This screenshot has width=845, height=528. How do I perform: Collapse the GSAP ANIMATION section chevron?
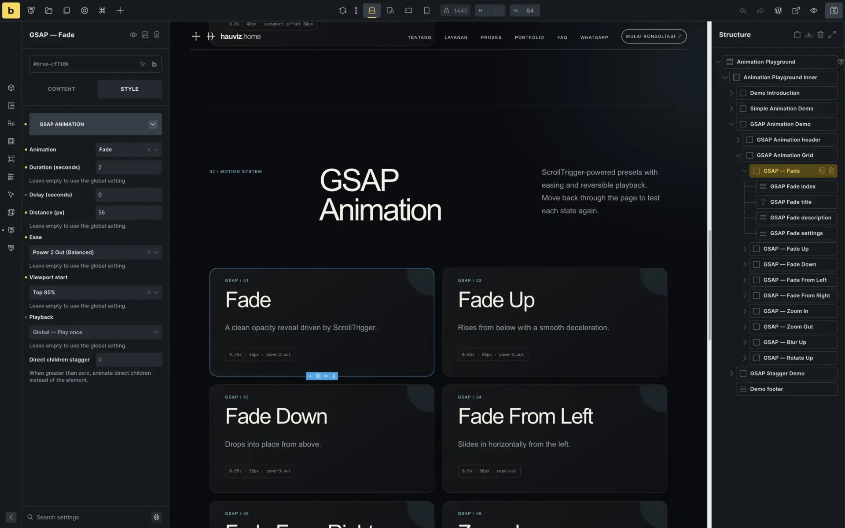point(153,124)
